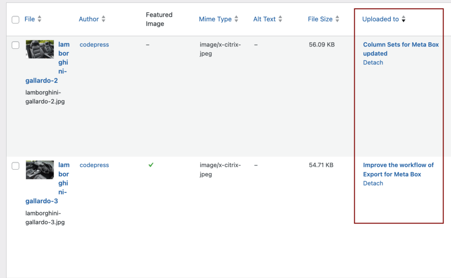Detach lamborghini-gallardo-2 from its post
The image size is (451, 278).
click(x=373, y=62)
